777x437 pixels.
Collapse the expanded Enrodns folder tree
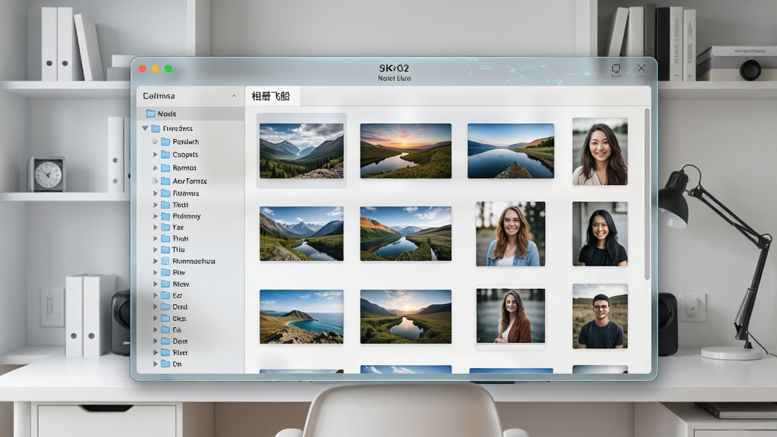[x=145, y=128]
